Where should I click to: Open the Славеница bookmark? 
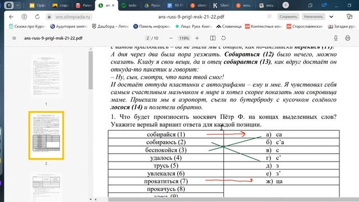(229, 26)
